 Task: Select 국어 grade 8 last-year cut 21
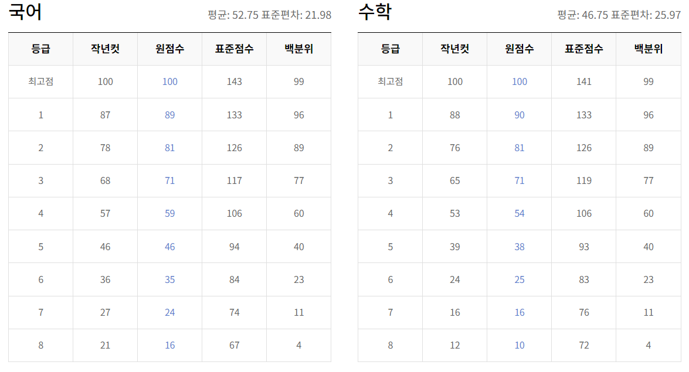(x=105, y=346)
